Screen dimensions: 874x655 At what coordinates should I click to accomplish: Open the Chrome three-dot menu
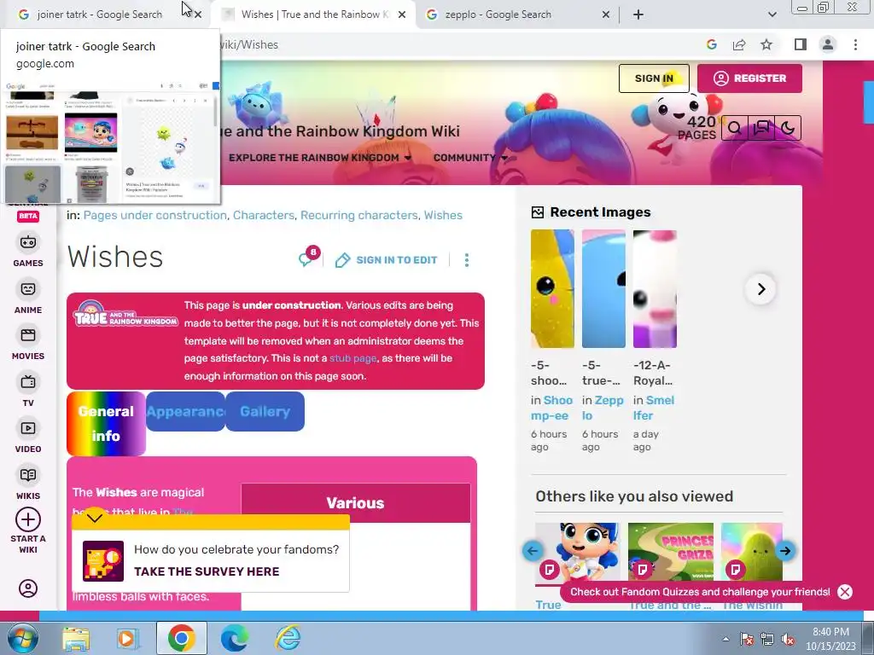(x=855, y=44)
